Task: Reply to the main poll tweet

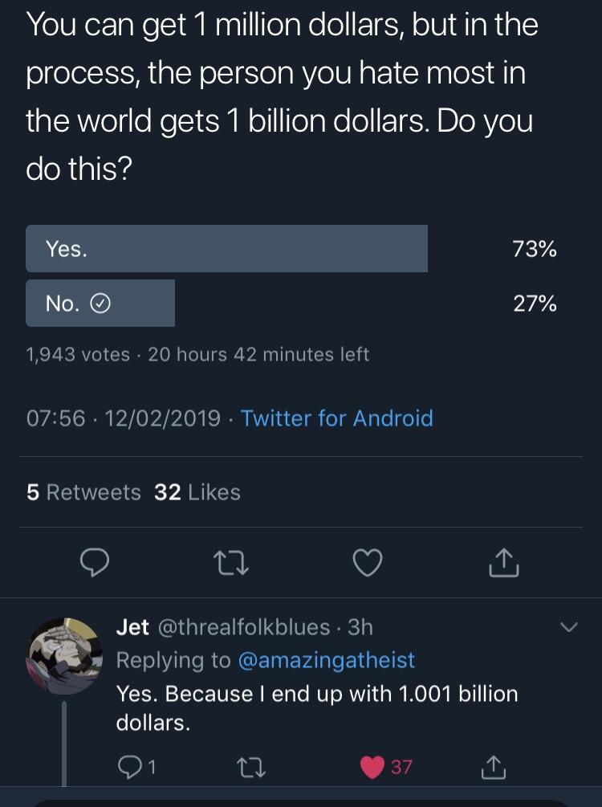Action: [95, 563]
